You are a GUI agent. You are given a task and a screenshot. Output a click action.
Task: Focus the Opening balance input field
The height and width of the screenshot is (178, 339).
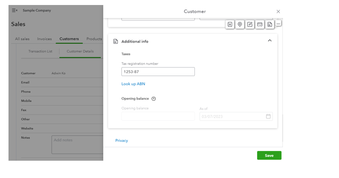click(x=158, y=116)
